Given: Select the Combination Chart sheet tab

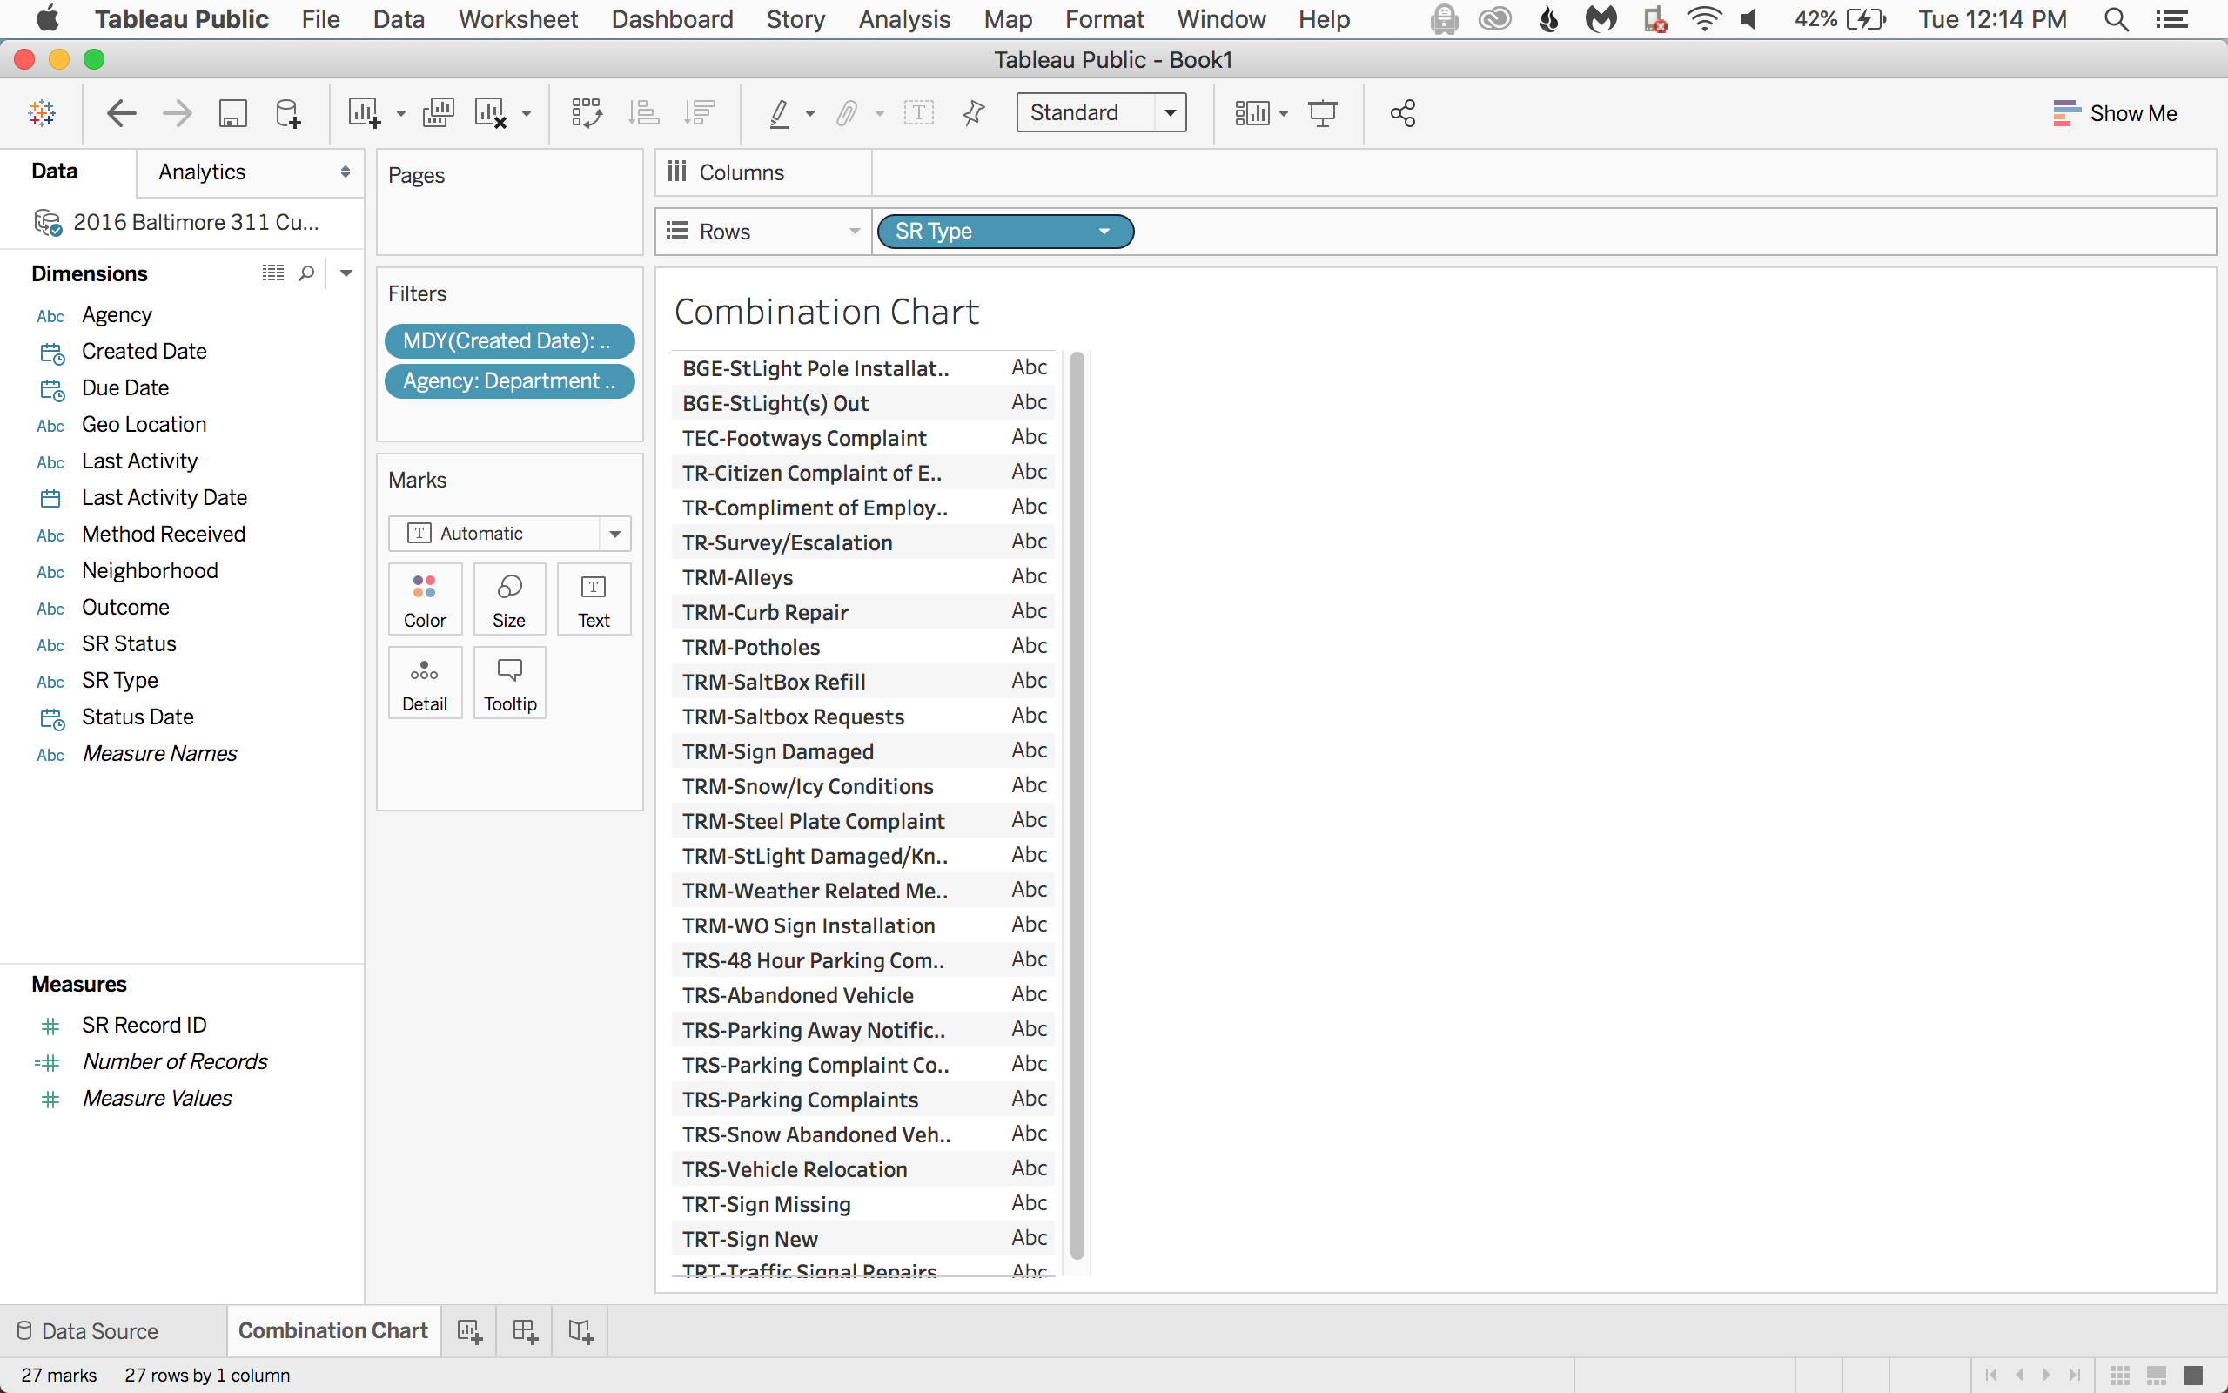Looking at the screenshot, I should click(x=333, y=1331).
